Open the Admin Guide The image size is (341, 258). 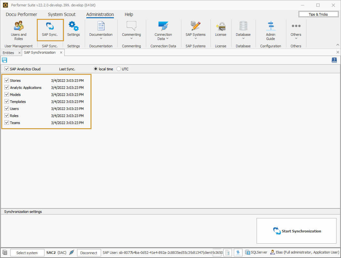point(270,30)
